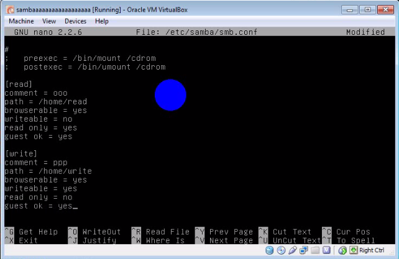The width and height of the screenshot is (399, 259).
Task: Open the Machine menu
Action: tap(21, 21)
